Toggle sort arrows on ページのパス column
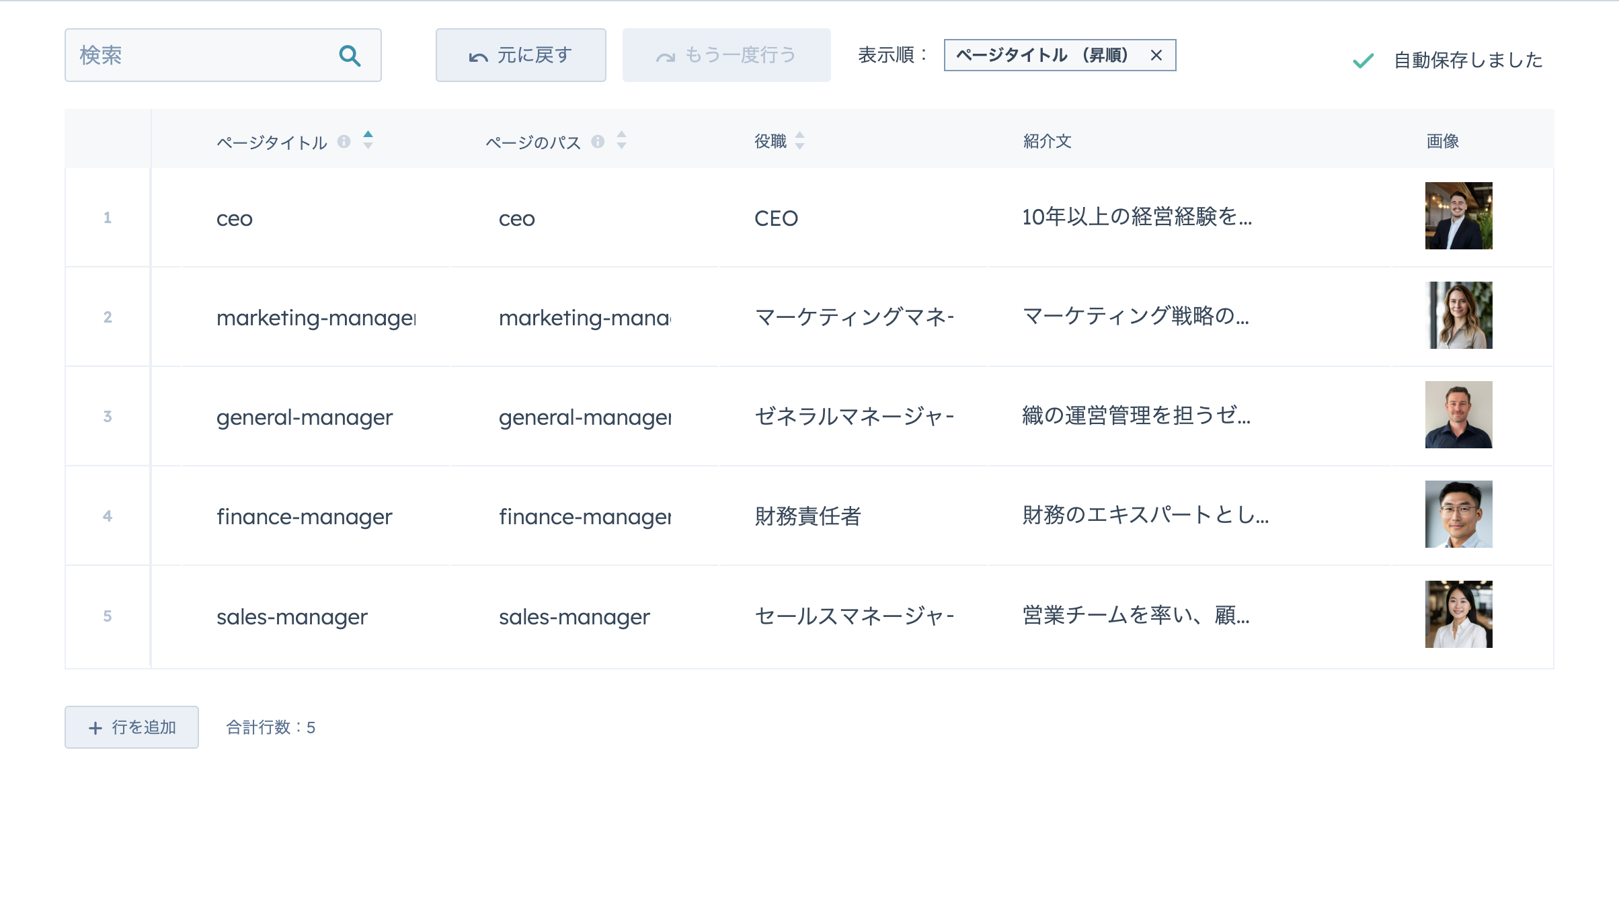 (621, 140)
